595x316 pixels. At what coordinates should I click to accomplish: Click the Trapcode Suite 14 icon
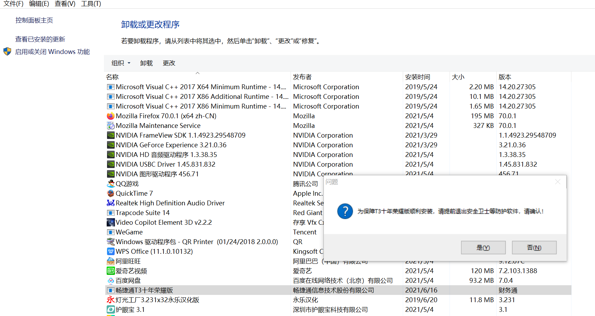(x=110, y=213)
